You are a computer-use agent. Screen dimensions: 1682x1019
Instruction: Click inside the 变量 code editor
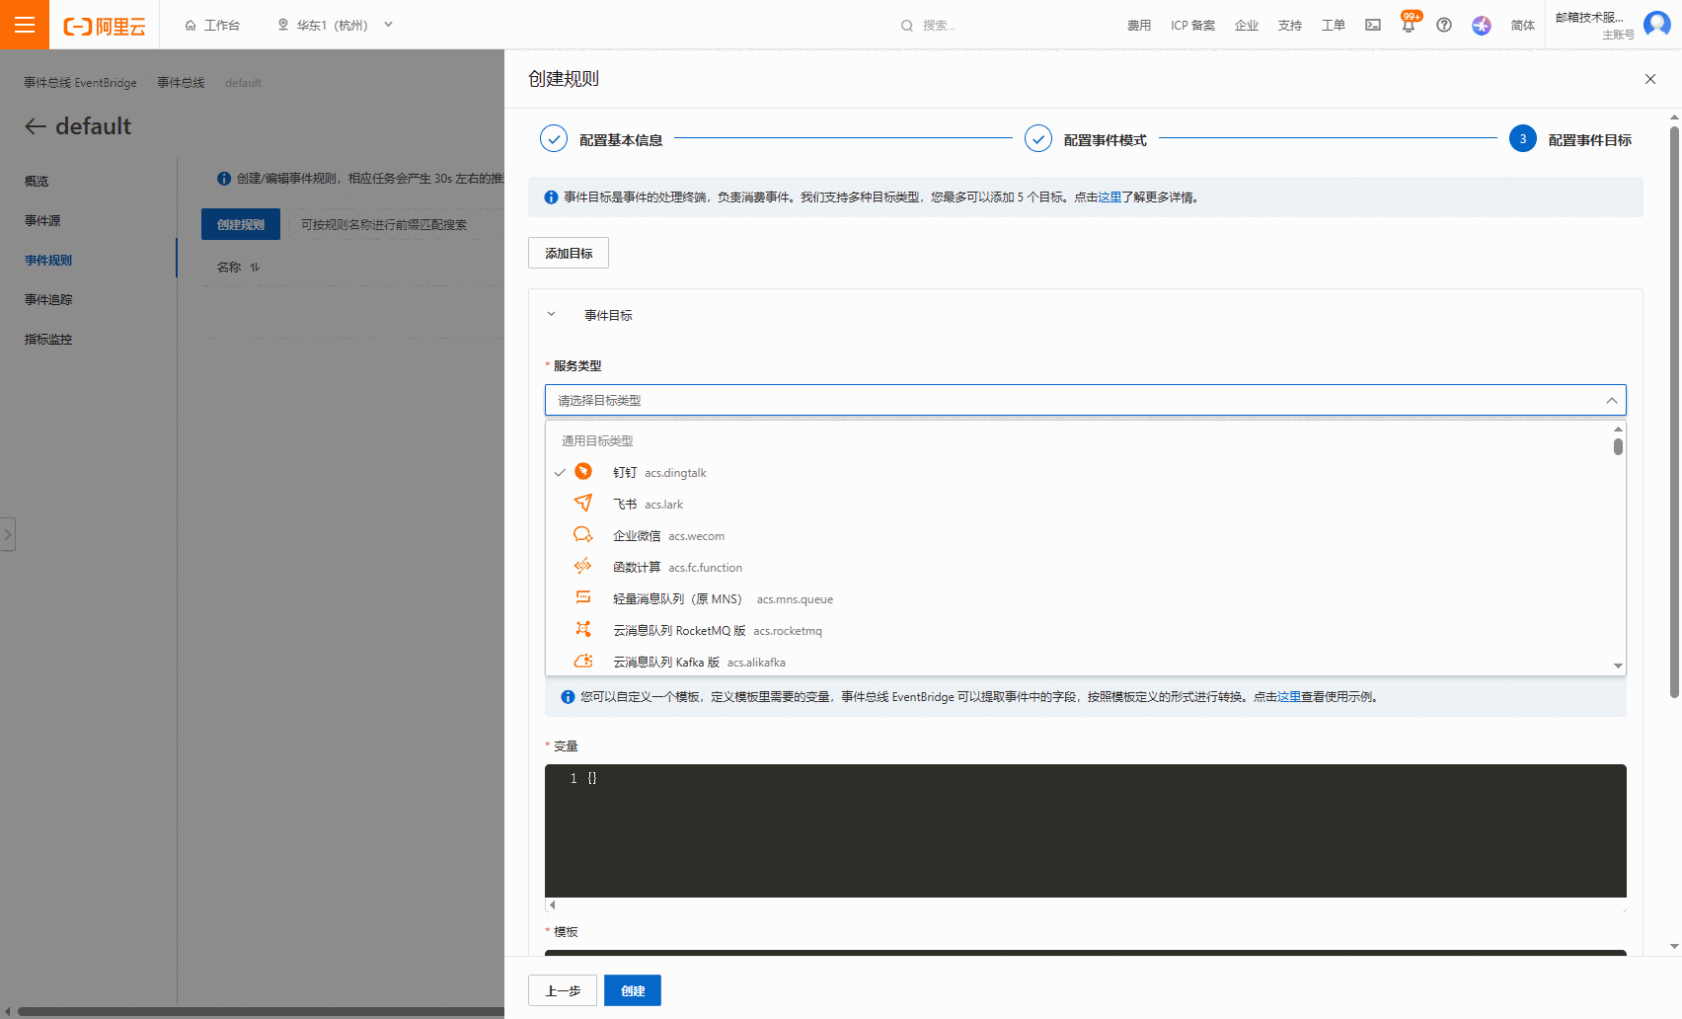[1086, 830]
